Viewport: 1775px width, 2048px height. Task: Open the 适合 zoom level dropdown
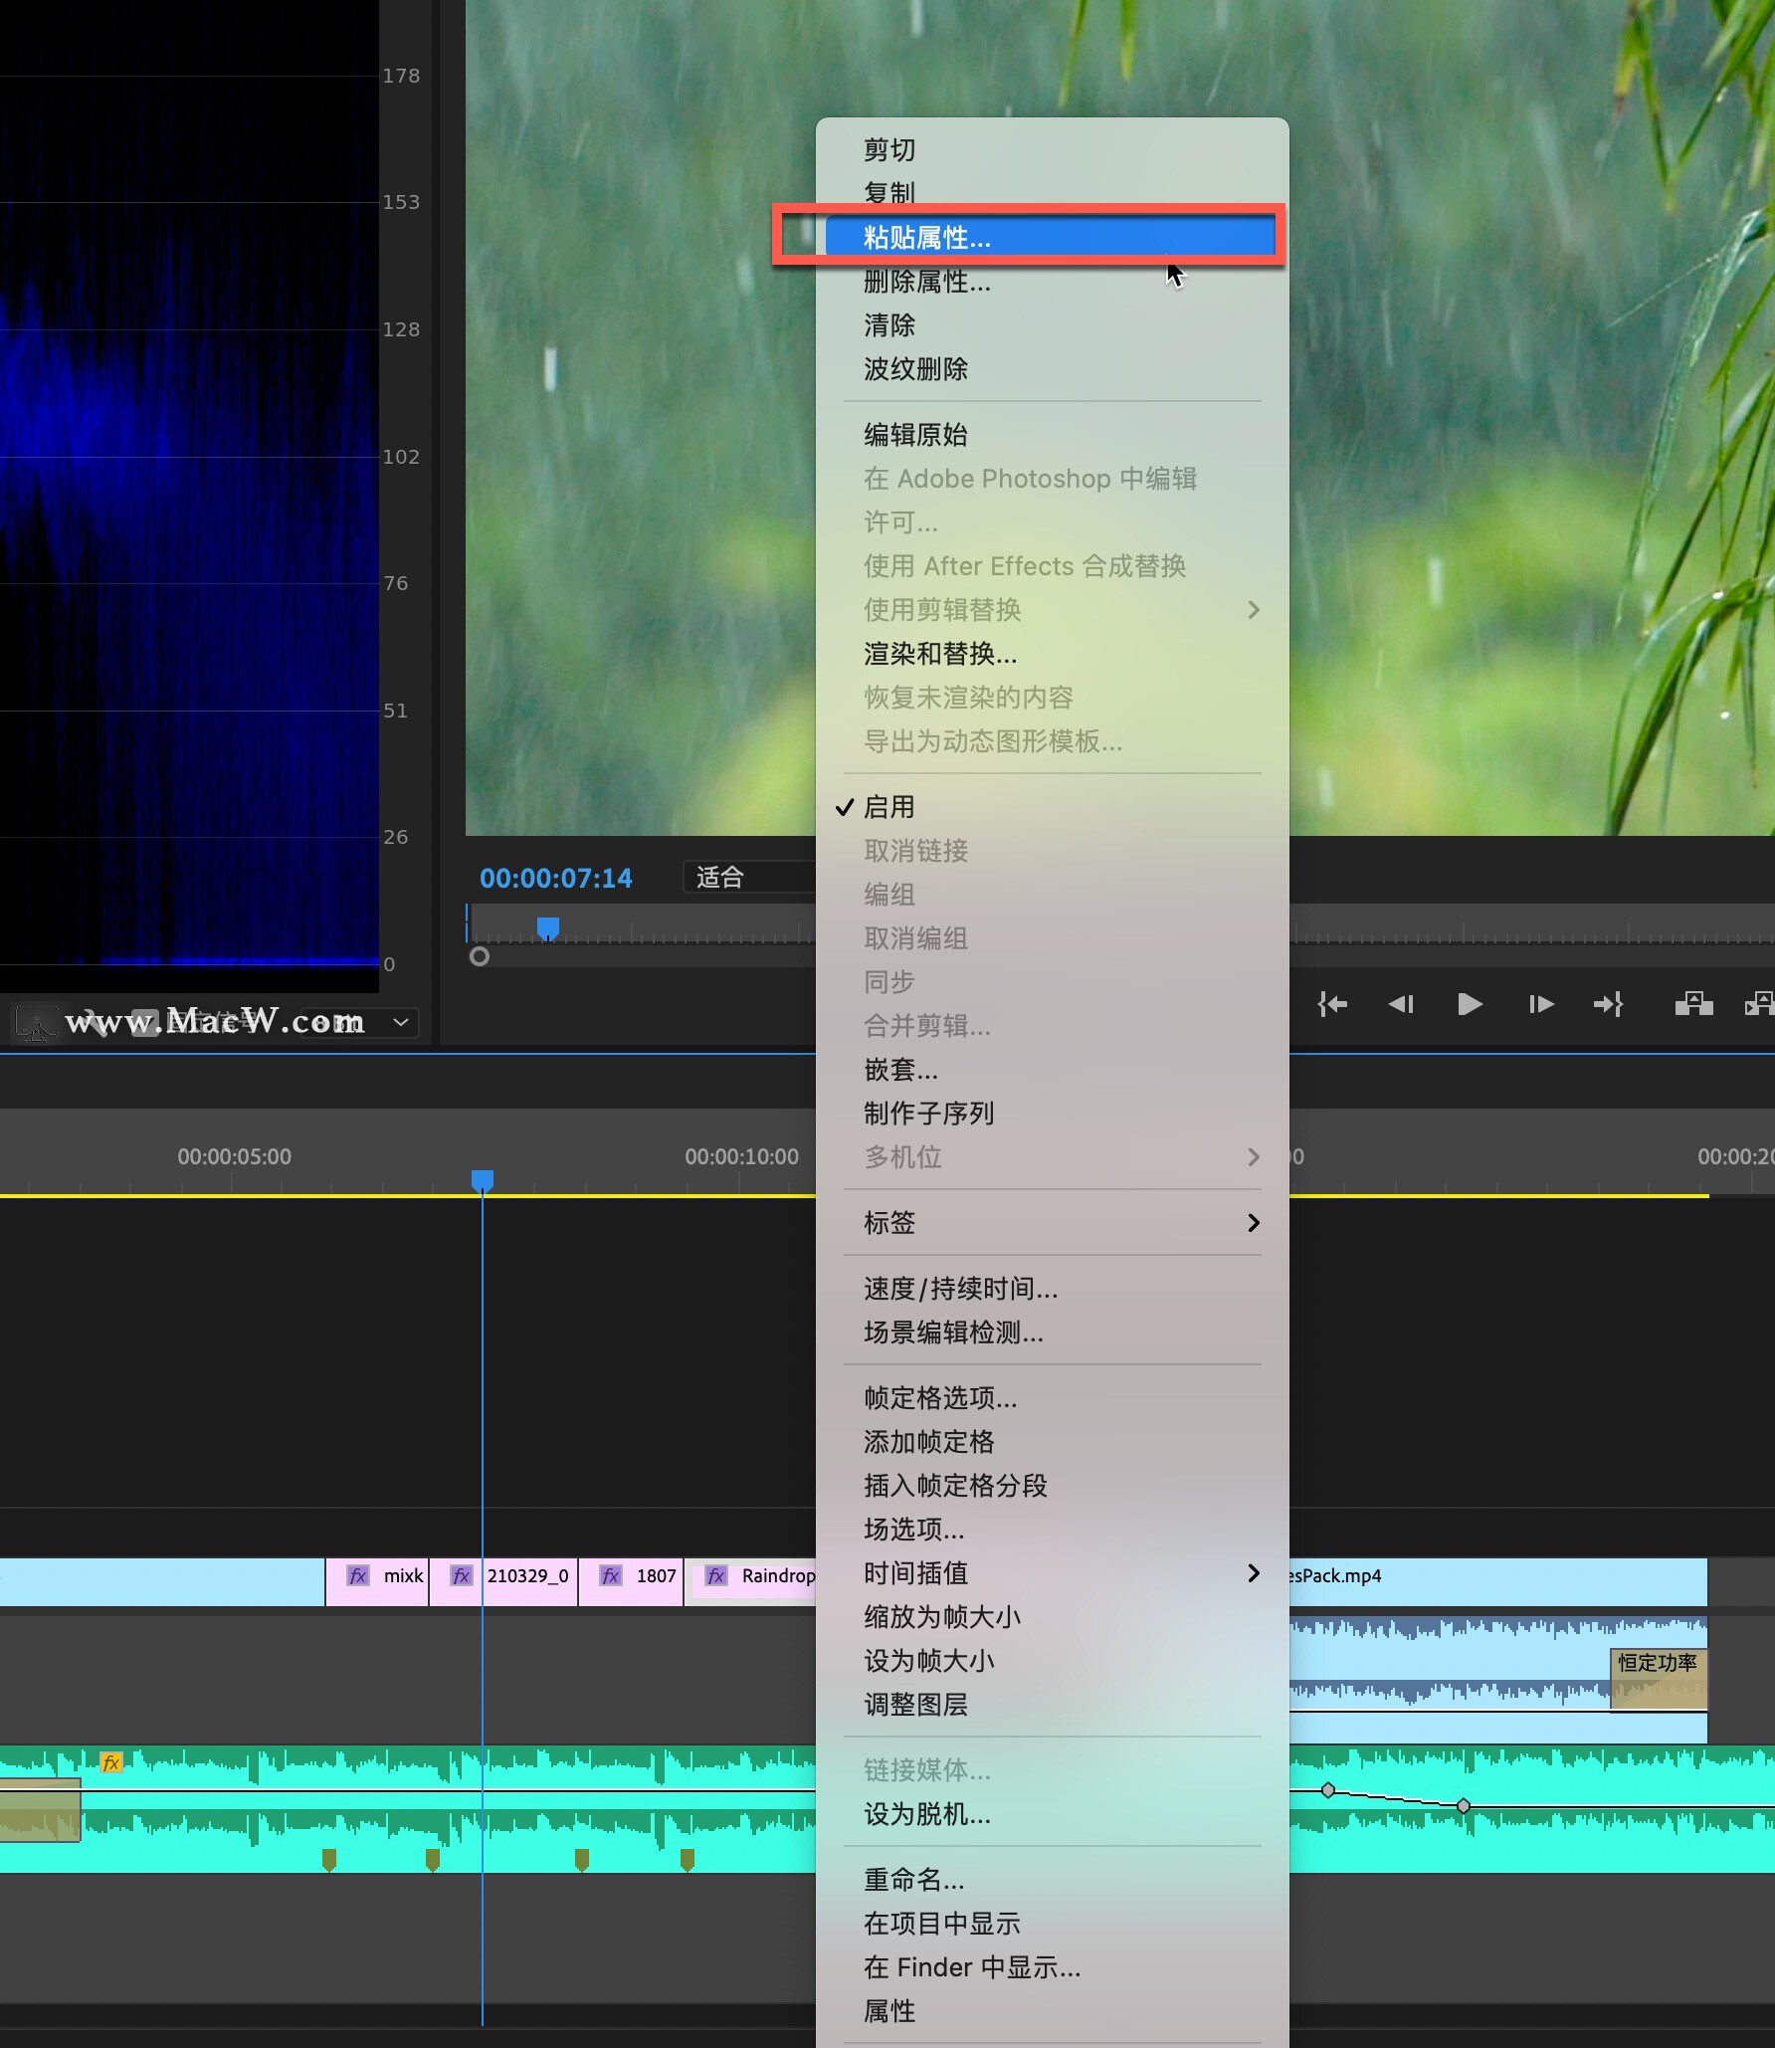coord(750,878)
